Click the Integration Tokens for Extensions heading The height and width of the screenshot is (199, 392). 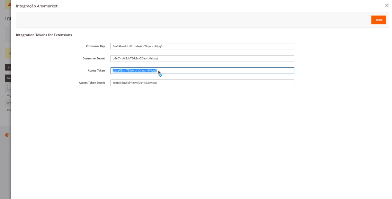click(44, 35)
